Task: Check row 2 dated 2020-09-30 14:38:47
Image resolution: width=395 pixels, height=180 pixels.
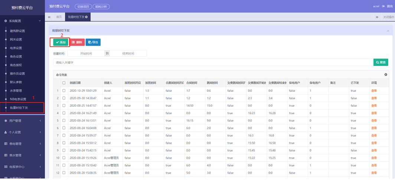Action: tap(64, 98)
